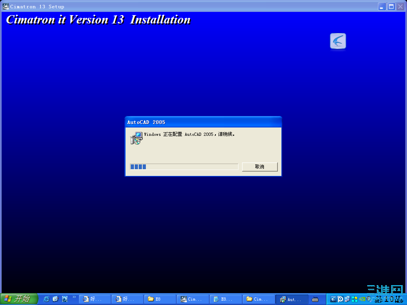
Task: Minimize the Cimatron 13 Setup window
Action: [382, 6]
